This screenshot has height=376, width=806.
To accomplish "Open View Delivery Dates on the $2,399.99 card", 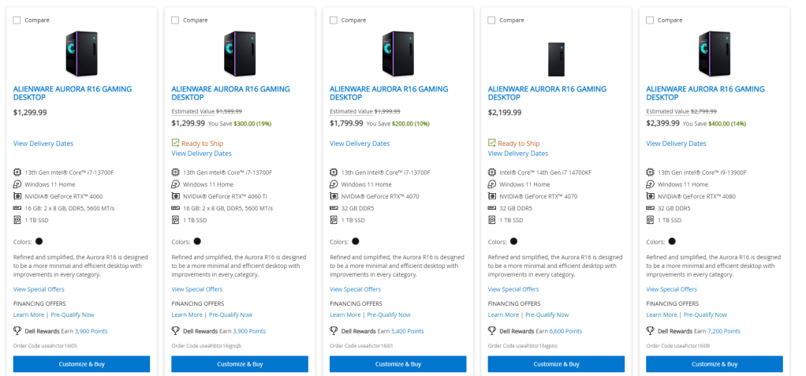I will pos(676,143).
